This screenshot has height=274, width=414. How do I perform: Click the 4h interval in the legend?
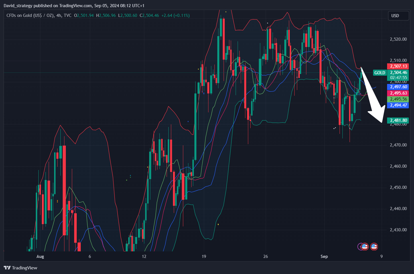click(59, 15)
